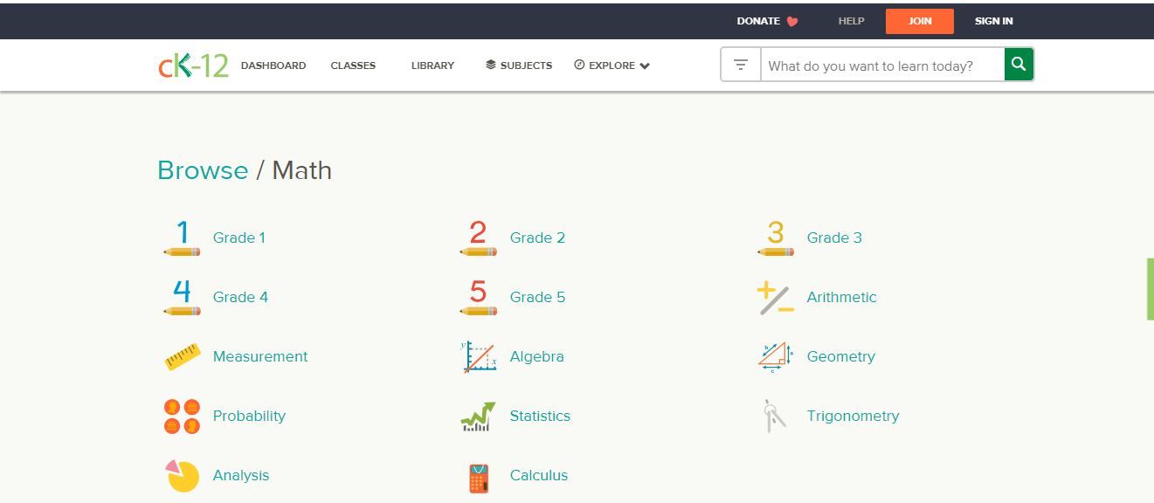
Task: Click the Measurement ruler icon
Action: [x=182, y=357]
